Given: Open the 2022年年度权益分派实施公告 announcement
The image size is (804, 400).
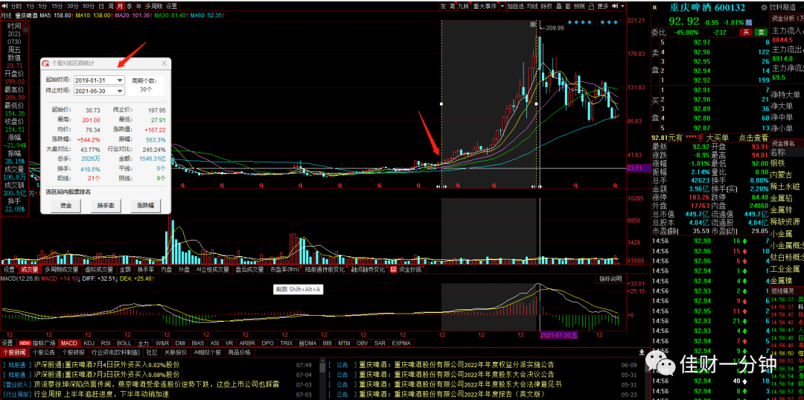Looking at the screenshot, I should tap(456, 365).
